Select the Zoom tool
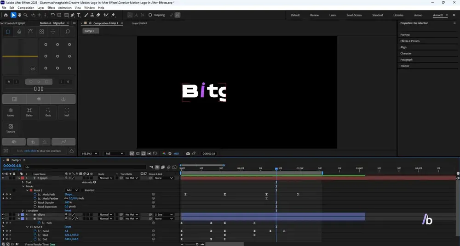 (x=25, y=15)
